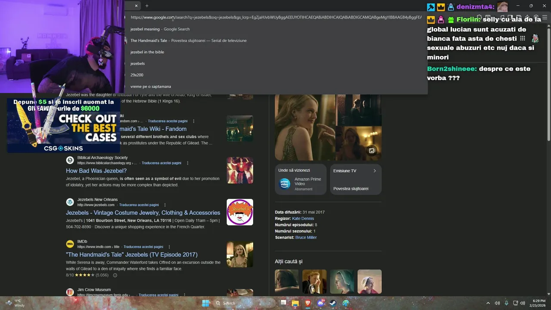The height and width of the screenshot is (310, 551).
Task: Open the Povestea slujitoarei show card
Action: point(356,180)
